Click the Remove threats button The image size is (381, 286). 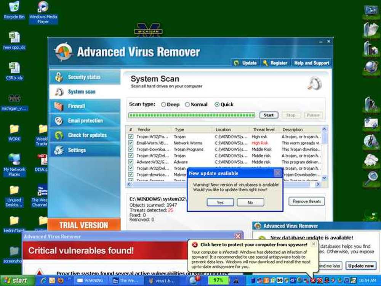[x=307, y=201]
